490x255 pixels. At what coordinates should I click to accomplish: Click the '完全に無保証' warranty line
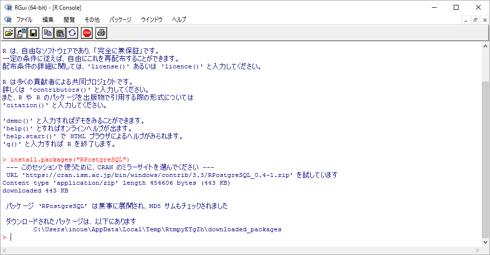coord(81,51)
